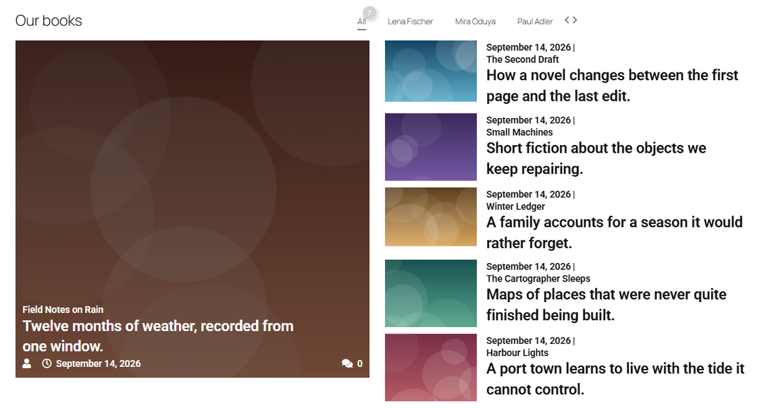The height and width of the screenshot is (408, 770).
Task: Click the featured post date September 14, 2026
Action: [98, 364]
